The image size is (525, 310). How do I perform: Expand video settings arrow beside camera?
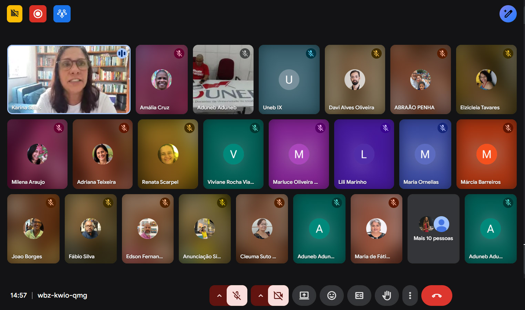pos(260,296)
